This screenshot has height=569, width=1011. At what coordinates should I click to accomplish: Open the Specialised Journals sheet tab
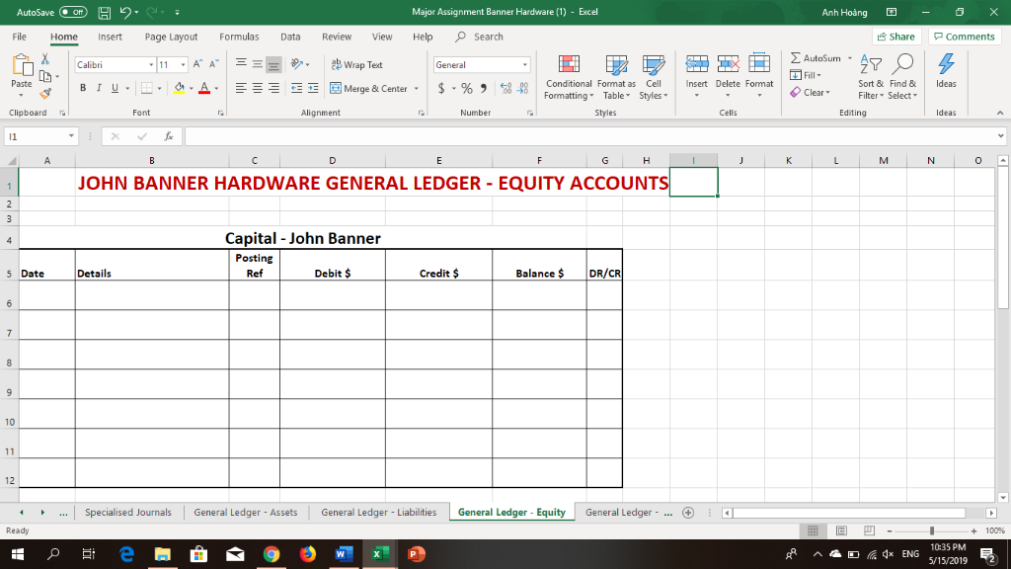128,512
